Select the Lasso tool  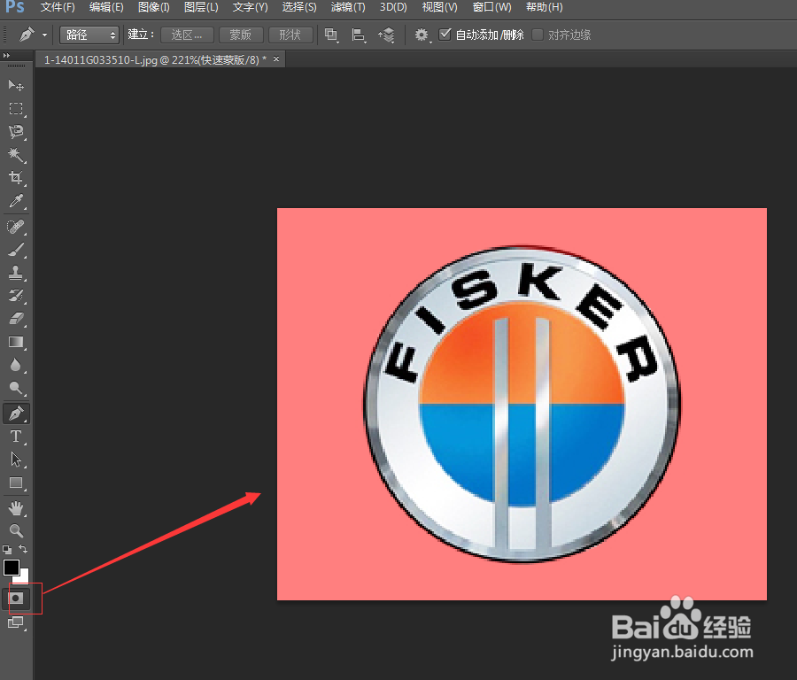[x=16, y=132]
